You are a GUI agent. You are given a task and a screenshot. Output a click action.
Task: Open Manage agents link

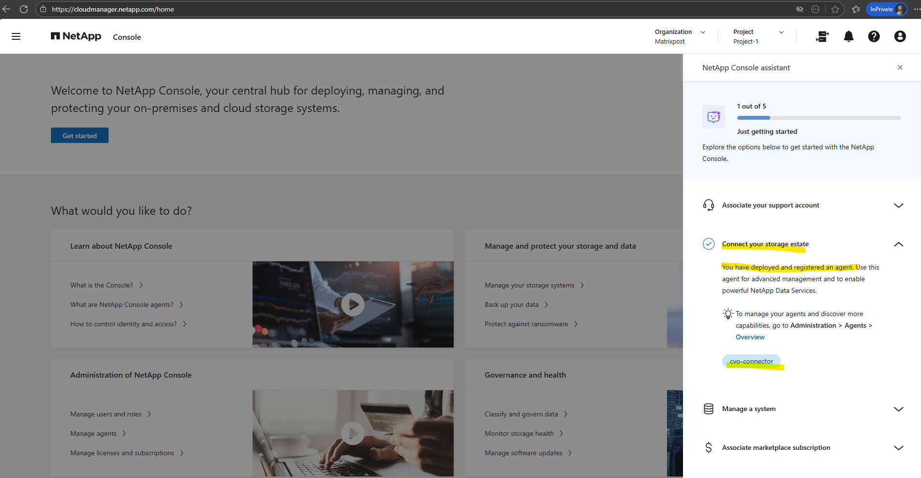[98, 433]
